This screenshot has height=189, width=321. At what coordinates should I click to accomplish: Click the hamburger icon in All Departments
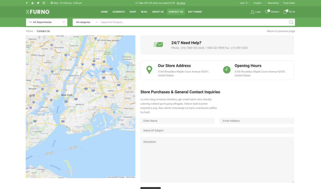click(x=31, y=22)
